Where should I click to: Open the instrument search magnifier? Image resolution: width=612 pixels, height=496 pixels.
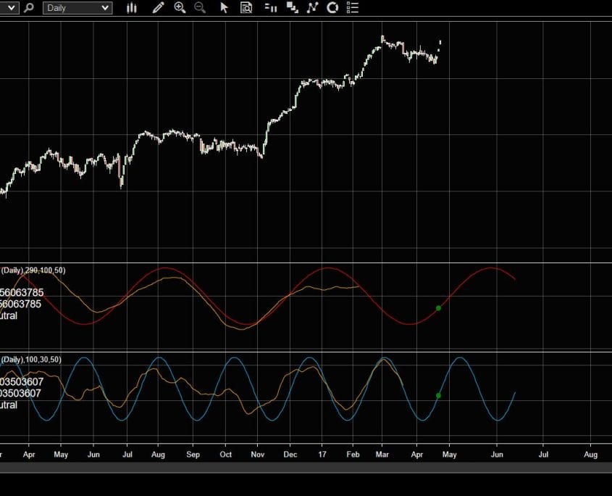pos(28,8)
